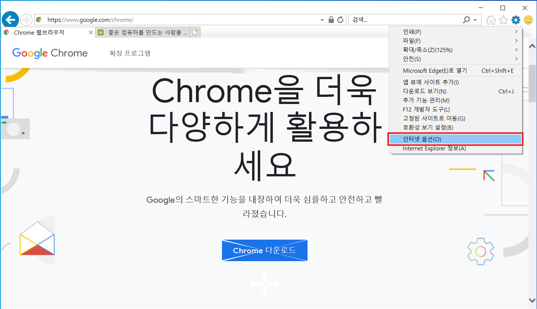The image size is (537, 309).
Task: Select 인터넷 옵션(O) menu item
Action: click(x=456, y=139)
